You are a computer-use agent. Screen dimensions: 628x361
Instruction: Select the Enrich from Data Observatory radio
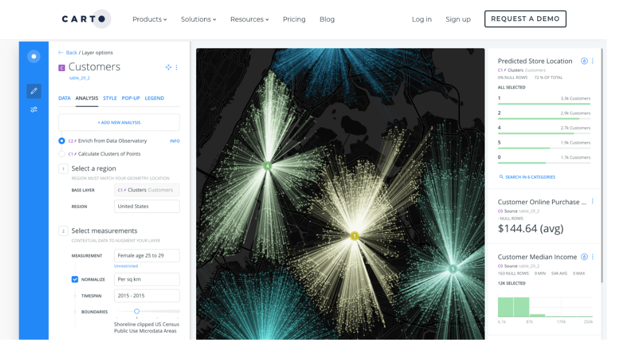click(62, 141)
